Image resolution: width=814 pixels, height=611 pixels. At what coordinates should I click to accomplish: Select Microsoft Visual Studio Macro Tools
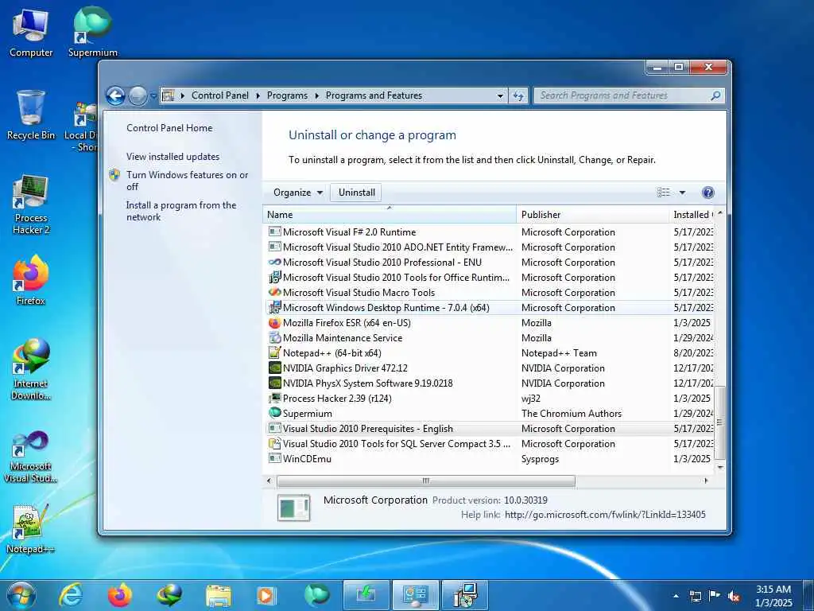click(490, 293)
